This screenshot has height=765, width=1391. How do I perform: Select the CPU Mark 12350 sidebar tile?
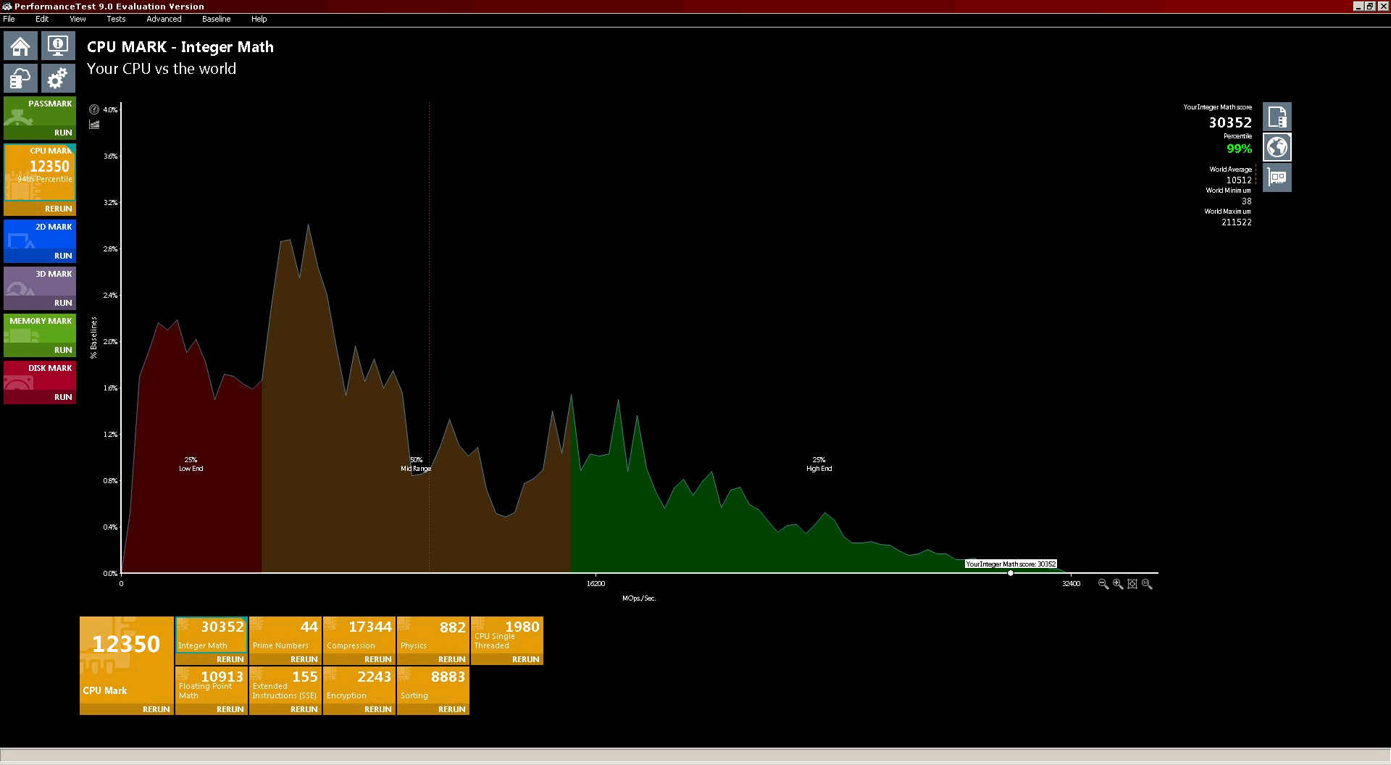point(40,172)
